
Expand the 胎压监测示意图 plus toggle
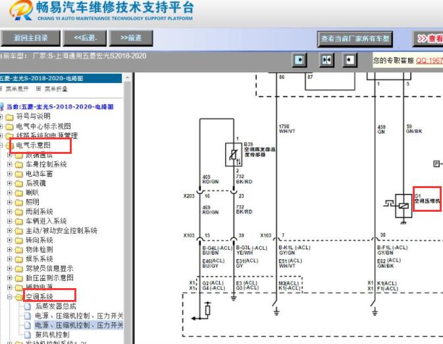pyautogui.click(x=10, y=278)
